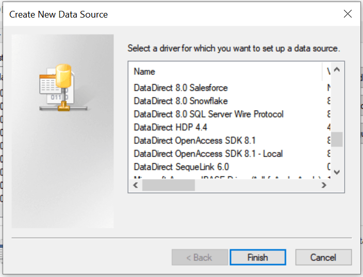Select DataDirect 8.0 Snowflake driver
This screenshot has height=277, width=363.
pos(180,101)
